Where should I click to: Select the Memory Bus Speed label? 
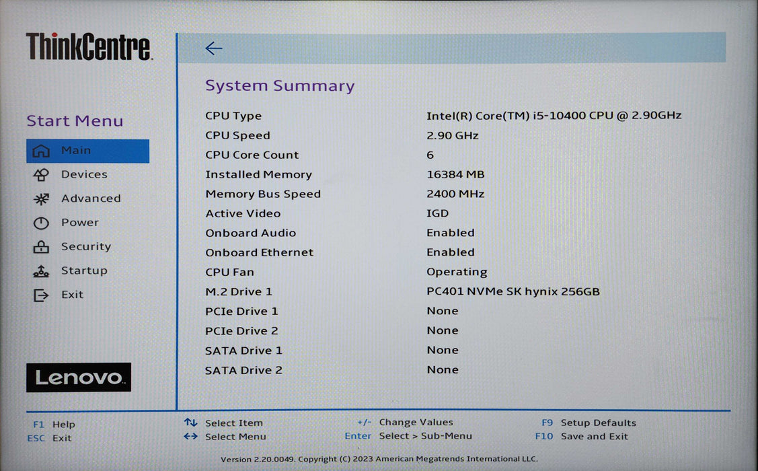pyautogui.click(x=263, y=194)
